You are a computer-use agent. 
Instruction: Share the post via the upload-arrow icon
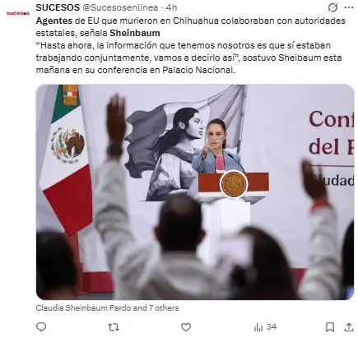[349, 327]
